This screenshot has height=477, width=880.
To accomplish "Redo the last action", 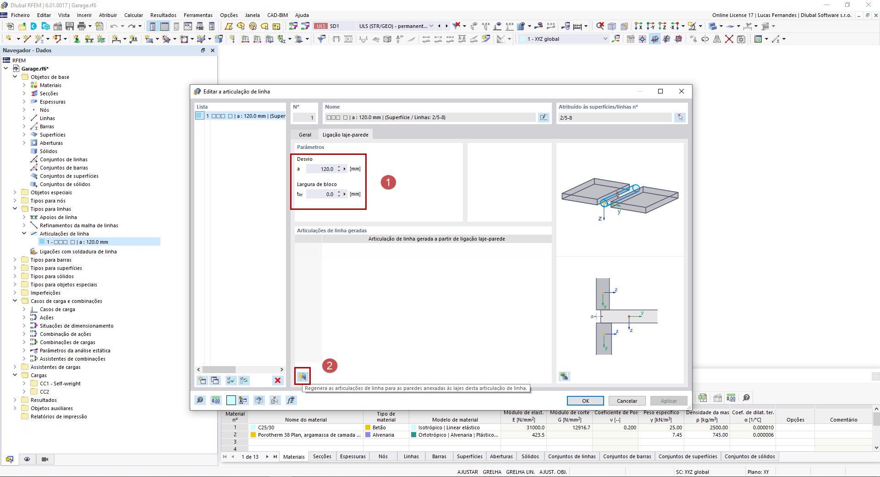I will [132, 26].
